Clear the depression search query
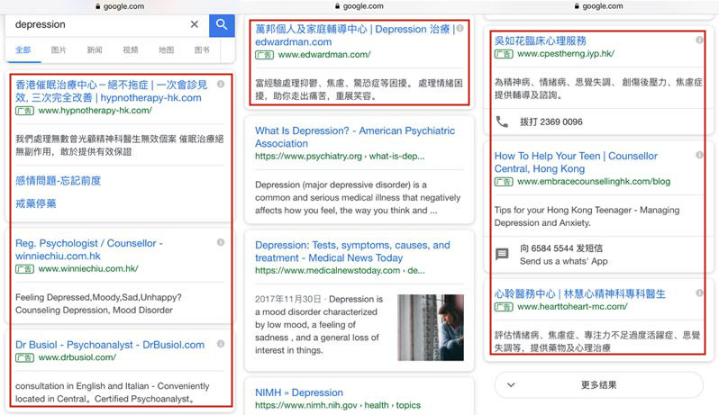Viewport: 719px width, 415px height. (195, 24)
